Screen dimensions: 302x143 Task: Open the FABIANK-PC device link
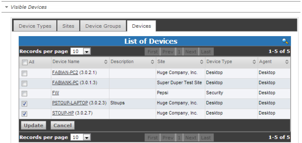click(x=65, y=83)
